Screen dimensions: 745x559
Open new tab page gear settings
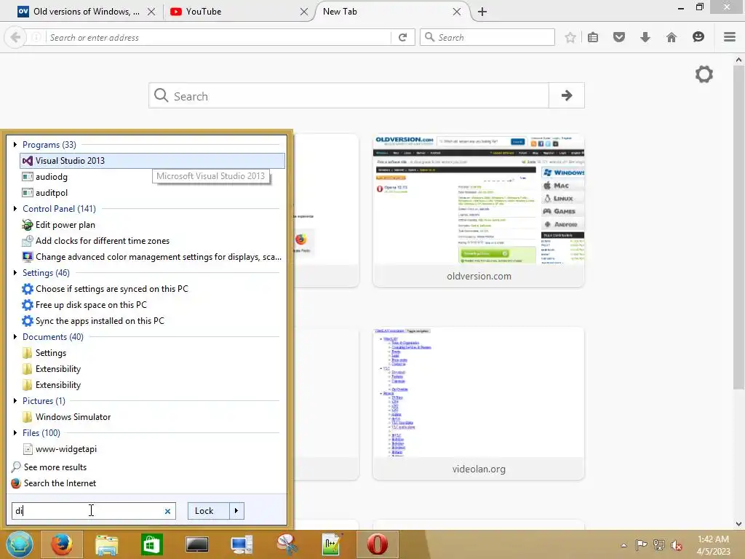(x=704, y=75)
